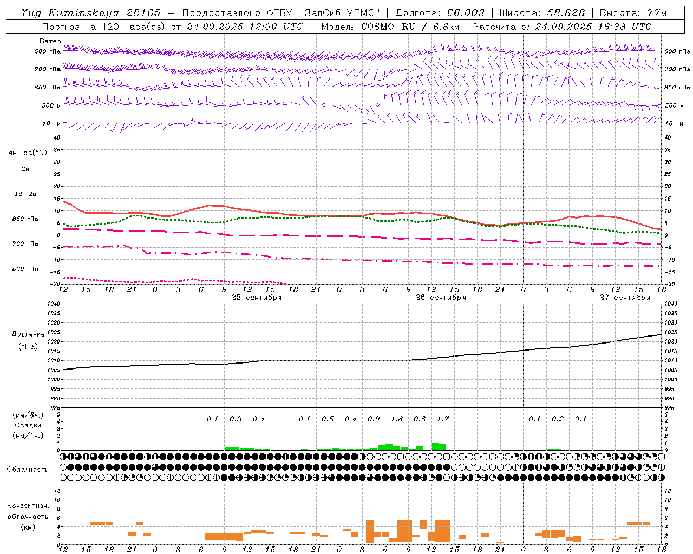The height and width of the screenshot is (554, 693).
Task: Click the 1.8 precipitation value
Action: tap(397, 419)
